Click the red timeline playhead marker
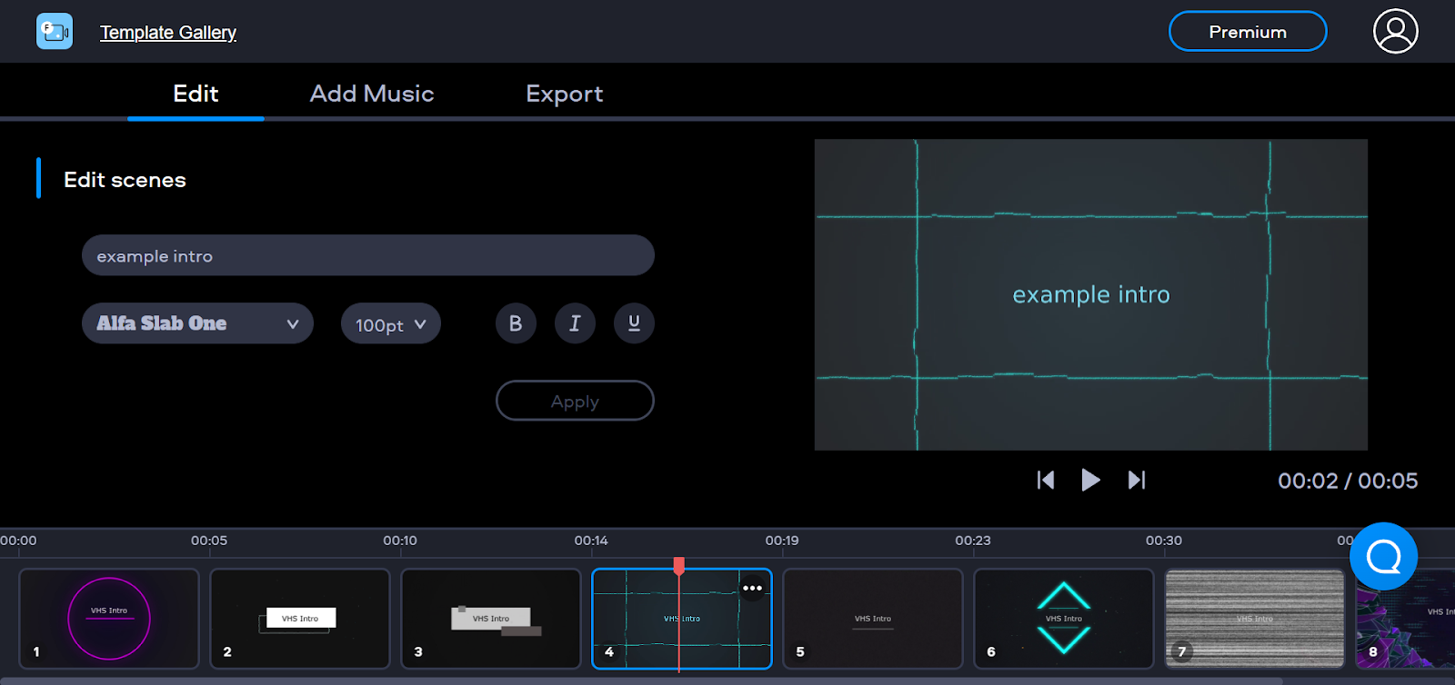Screen dimensions: 1455x685 tap(678, 566)
